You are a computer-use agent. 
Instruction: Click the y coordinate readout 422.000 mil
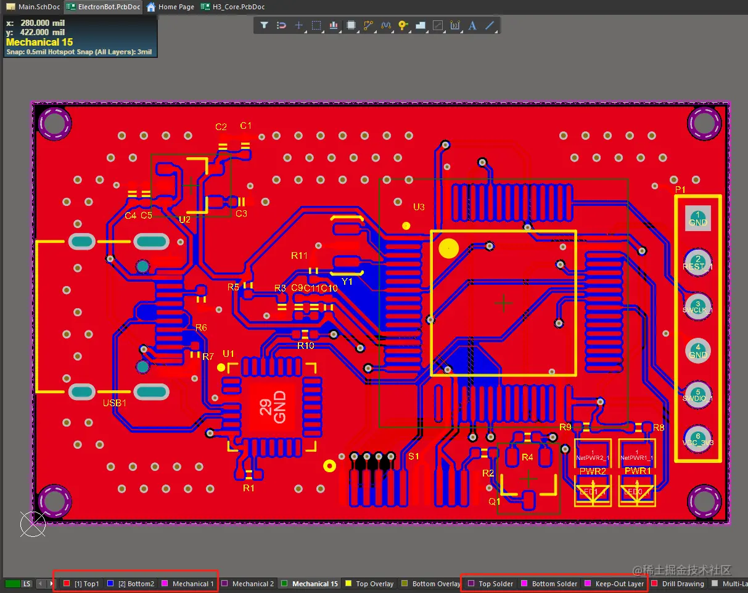(x=35, y=32)
